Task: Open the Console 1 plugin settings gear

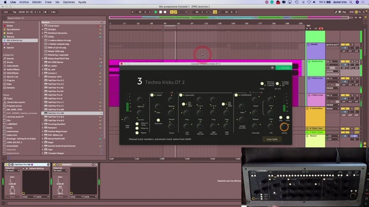Action: (x=272, y=68)
